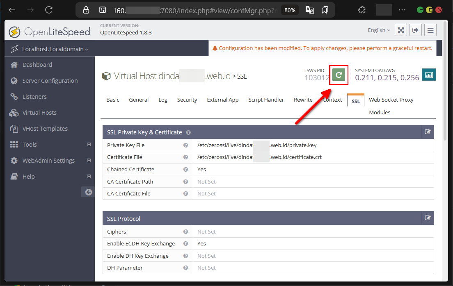This screenshot has height=286, width=453.
Task: Open the real-time stats chart icon
Action: (429, 75)
